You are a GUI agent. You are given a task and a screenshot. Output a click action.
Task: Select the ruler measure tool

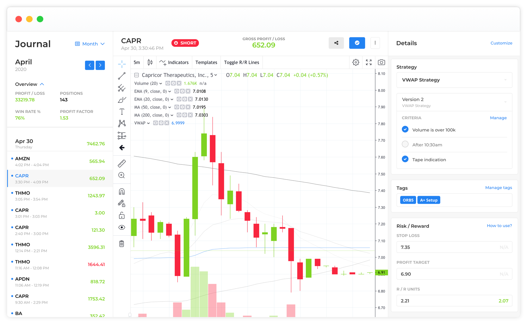(122, 163)
